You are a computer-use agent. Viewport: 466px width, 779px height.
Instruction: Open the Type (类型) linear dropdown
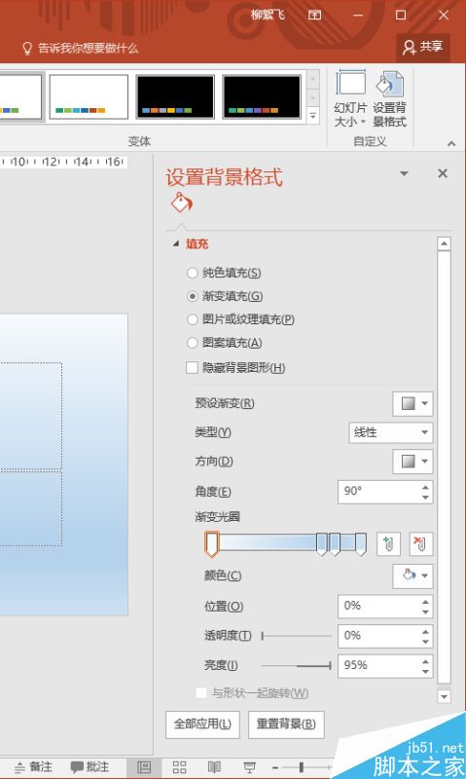point(390,432)
